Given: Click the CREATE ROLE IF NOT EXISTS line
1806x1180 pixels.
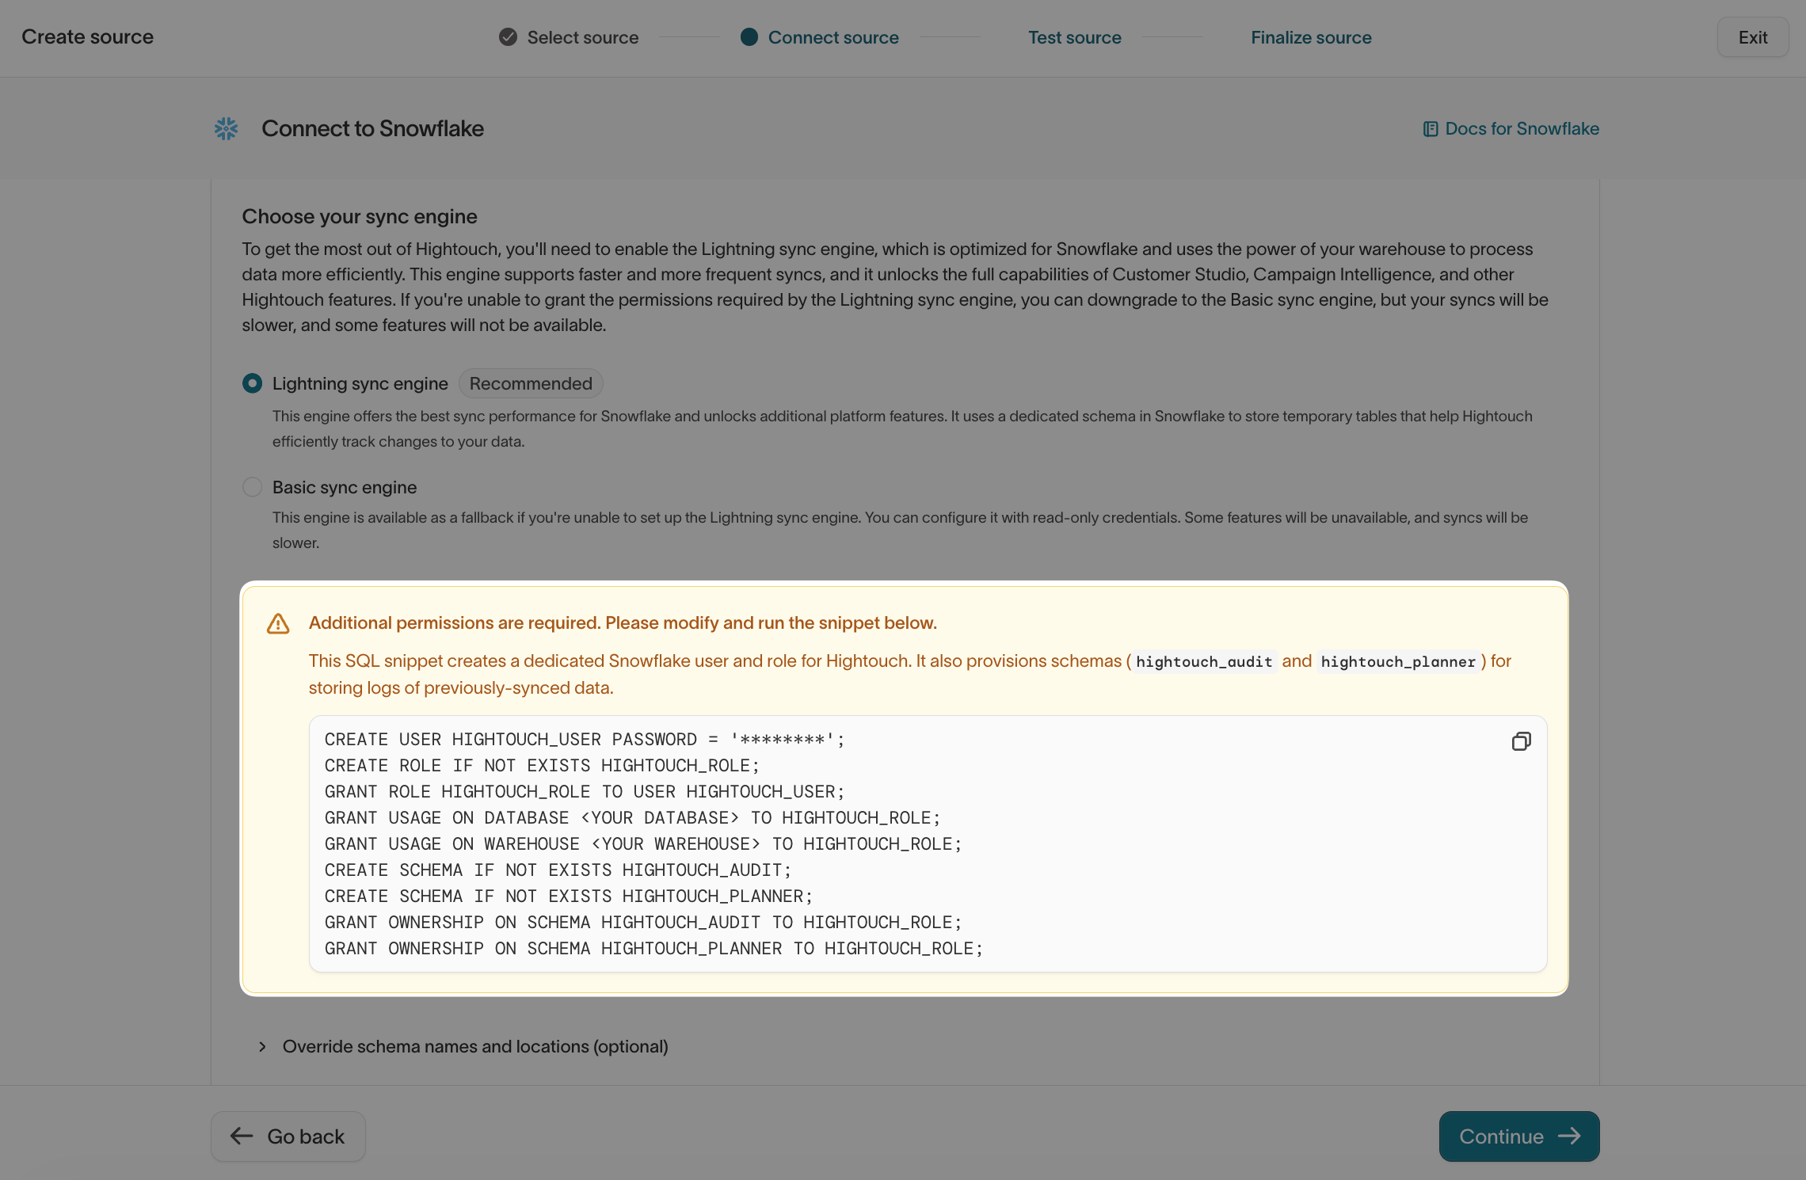Looking at the screenshot, I should point(542,766).
